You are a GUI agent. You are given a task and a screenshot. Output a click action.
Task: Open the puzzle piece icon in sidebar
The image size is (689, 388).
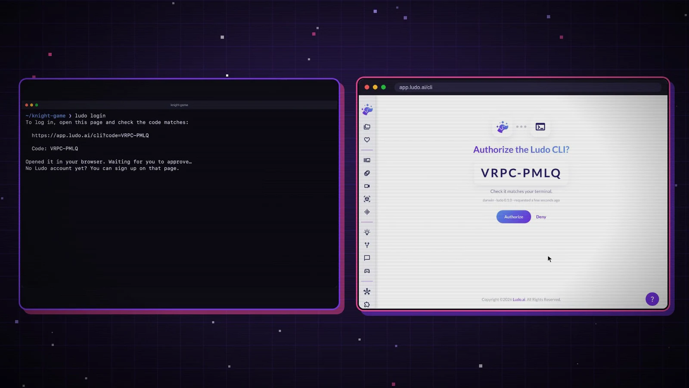367,304
